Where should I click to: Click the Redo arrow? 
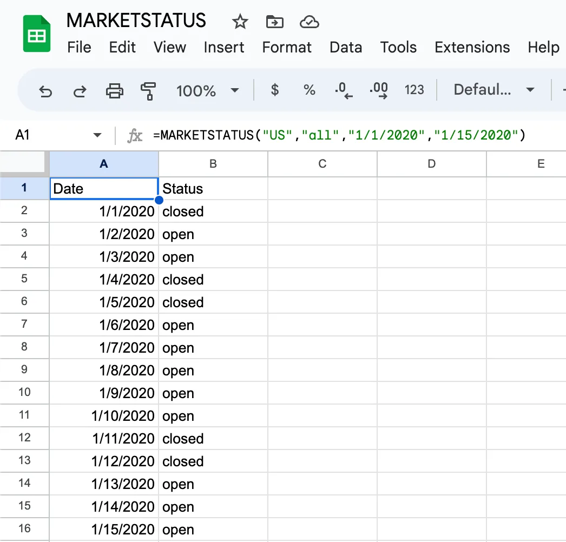80,90
